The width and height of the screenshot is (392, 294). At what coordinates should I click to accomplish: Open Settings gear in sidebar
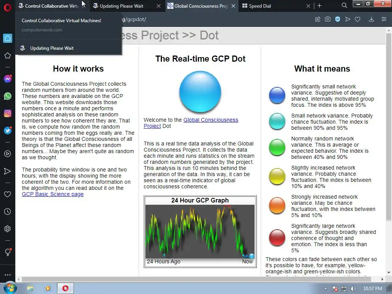pyautogui.click(x=8, y=229)
